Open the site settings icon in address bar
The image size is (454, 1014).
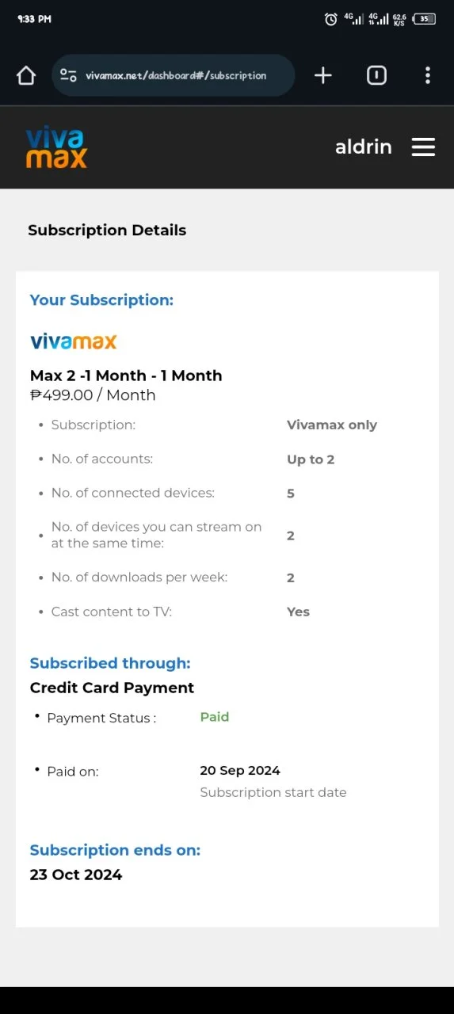(69, 75)
